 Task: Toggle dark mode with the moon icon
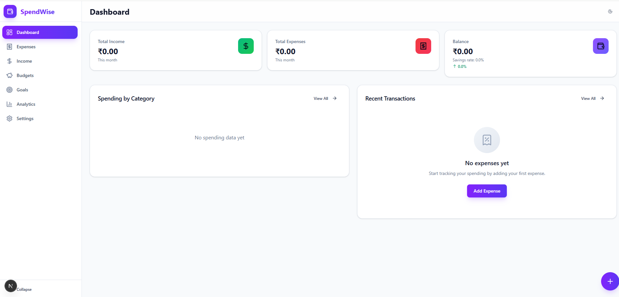pos(610,11)
